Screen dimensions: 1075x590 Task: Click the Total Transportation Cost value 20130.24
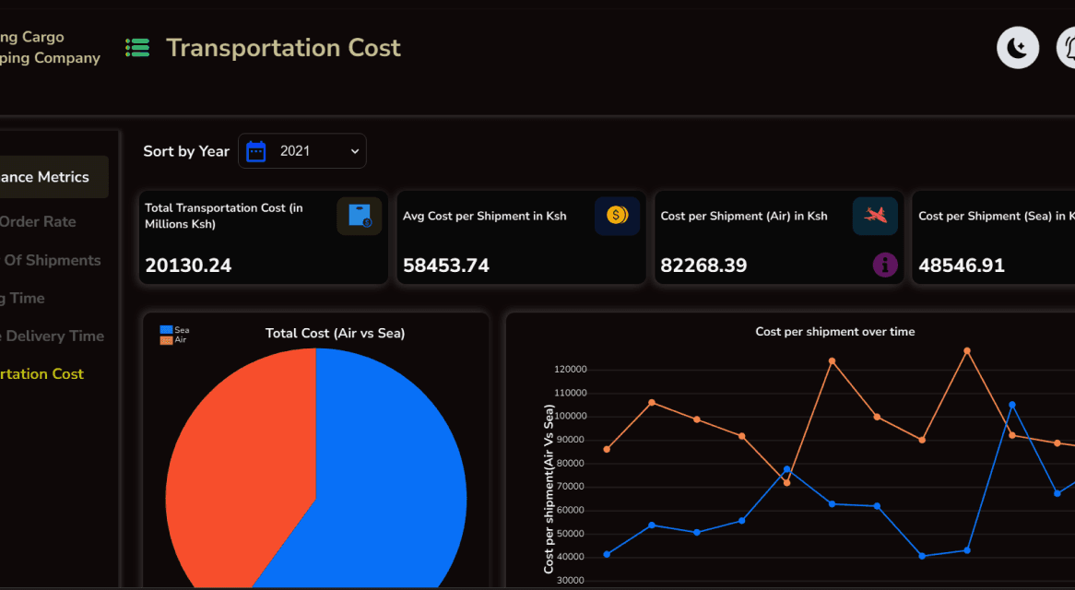pyautogui.click(x=188, y=265)
